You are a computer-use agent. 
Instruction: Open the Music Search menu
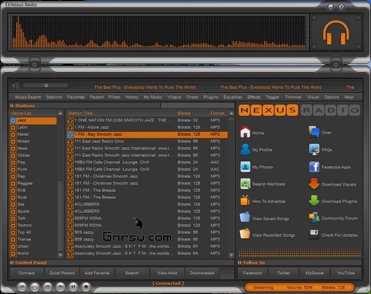28,97
